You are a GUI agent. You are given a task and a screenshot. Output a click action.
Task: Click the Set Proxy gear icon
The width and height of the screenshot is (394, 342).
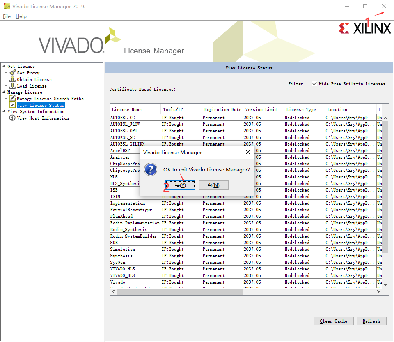pyautogui.click(x=12, y=73)
